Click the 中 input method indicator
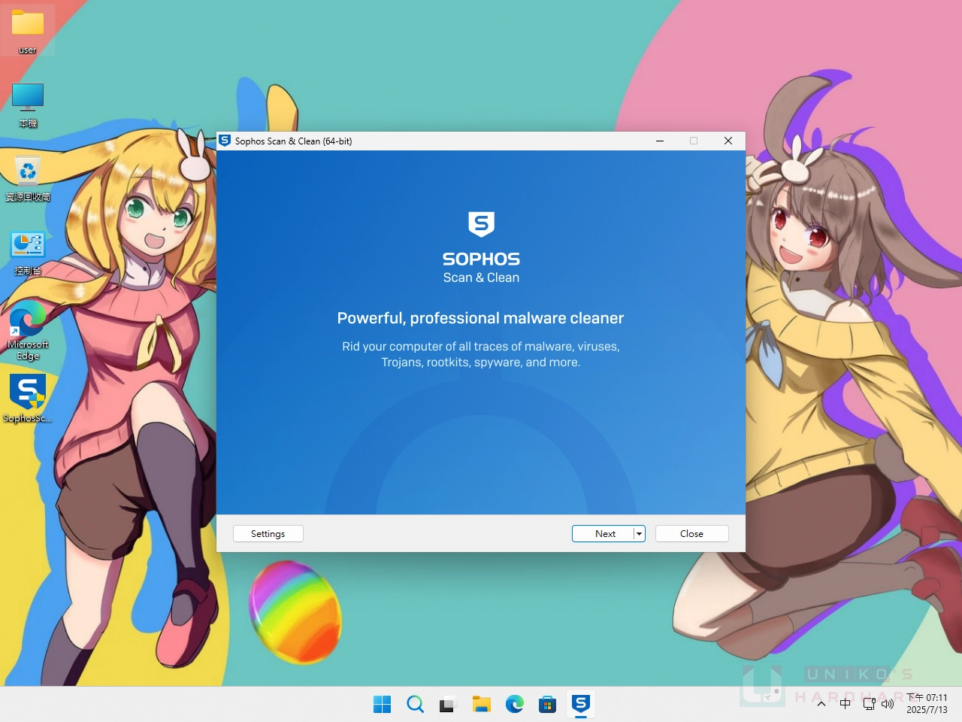 (x=845, y=704)
